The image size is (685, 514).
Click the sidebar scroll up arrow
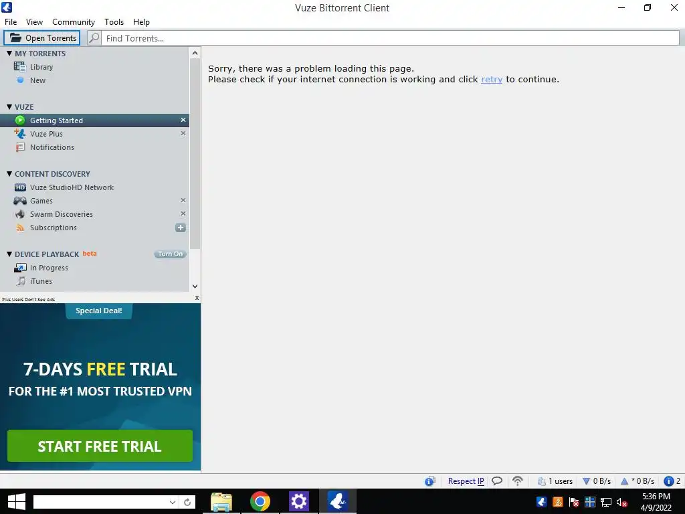click(195, 54)
